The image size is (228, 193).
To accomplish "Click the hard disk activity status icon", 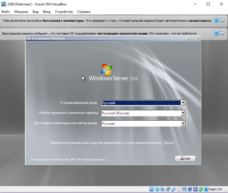I will [152, 189].
